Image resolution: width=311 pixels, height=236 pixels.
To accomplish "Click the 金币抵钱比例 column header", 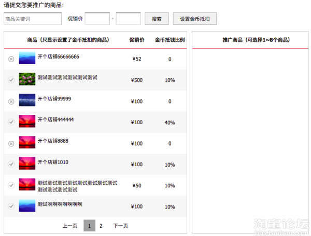I will [x=170, y=40].
